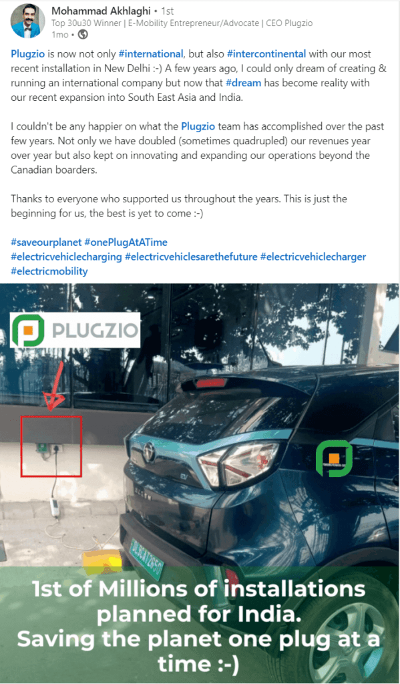
Task: Open the #electricvehiclecharger hashtag
Action: click(x=313, y=256)
